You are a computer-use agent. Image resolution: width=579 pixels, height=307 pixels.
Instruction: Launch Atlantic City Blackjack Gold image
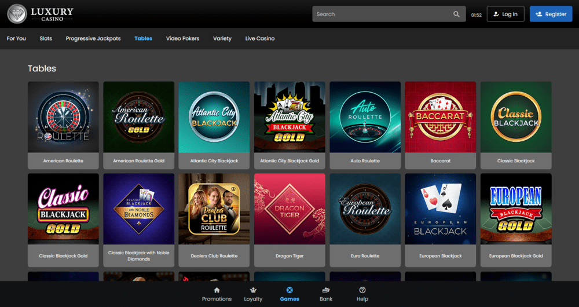(289, 117)
